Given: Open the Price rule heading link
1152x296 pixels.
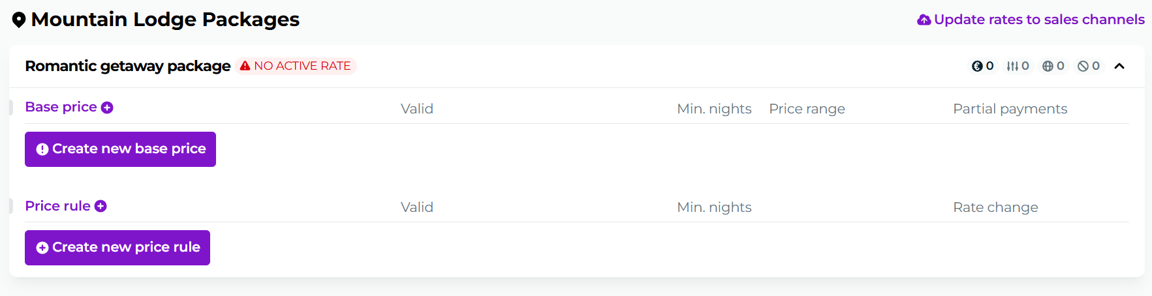Looking at the screenshot, I should pyautogui.click(x=57, y=206).
